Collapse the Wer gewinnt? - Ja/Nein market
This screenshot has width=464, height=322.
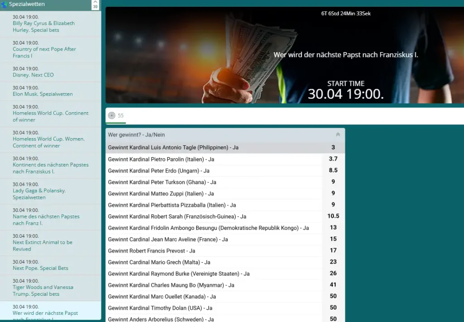(x=338, y=135)
